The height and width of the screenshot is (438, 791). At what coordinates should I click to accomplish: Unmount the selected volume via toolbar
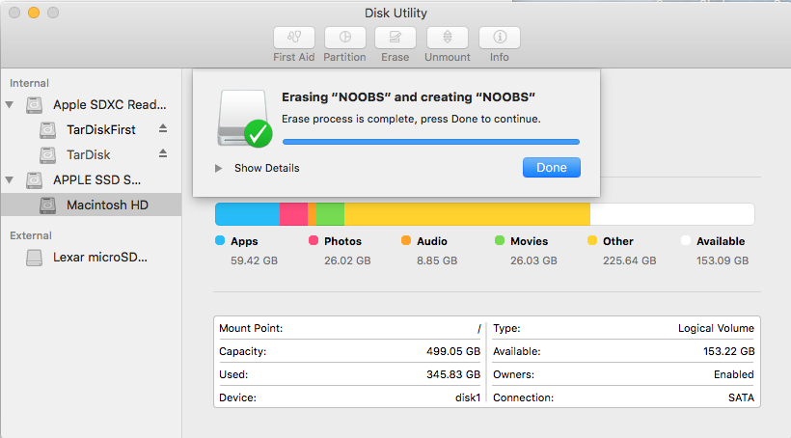click(x=448, y=38)
